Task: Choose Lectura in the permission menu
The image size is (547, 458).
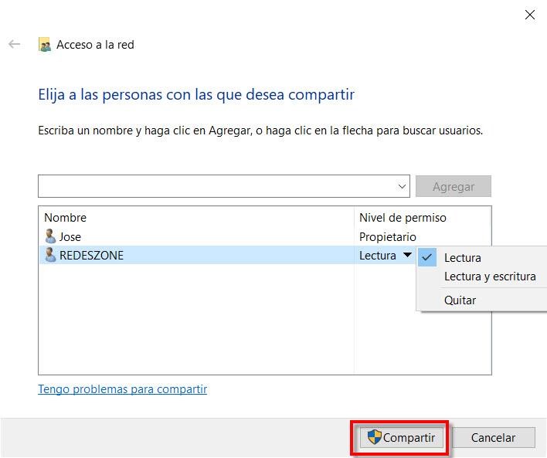Action: (462, 258)
